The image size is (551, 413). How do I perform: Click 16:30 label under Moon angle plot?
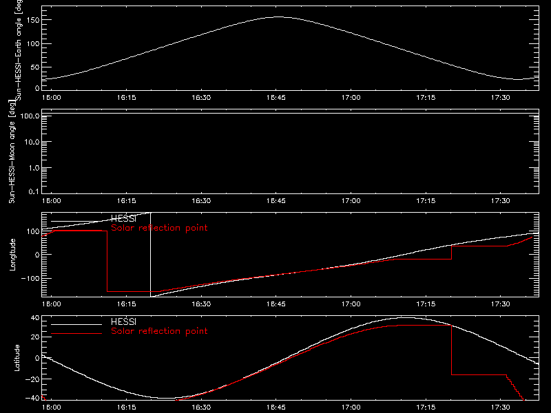[201, 201]
